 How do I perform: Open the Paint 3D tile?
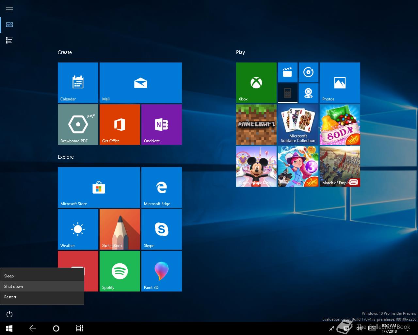pos(162,271)
